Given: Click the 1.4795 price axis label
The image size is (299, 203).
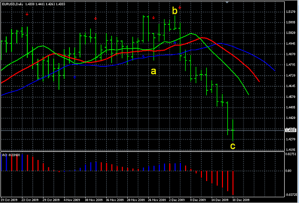Looking at the screenshot, I should (290, 65).
